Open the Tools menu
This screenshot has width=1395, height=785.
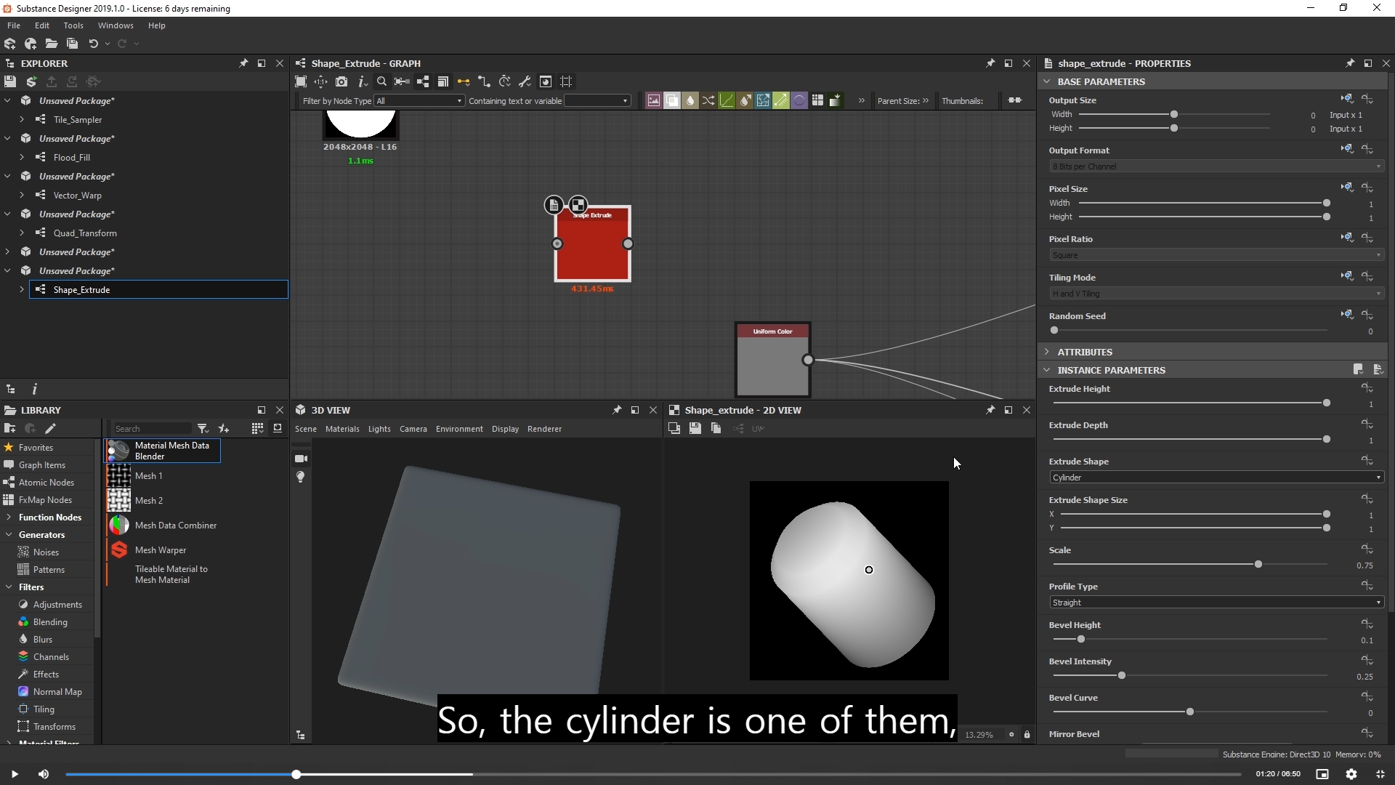[x=73, y=25]
